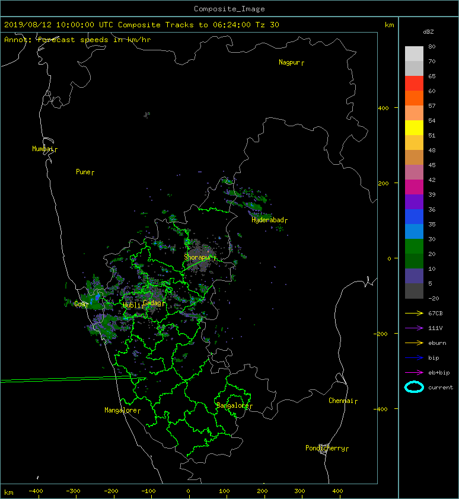Click the Hyderabad city label
459x499 pixels.
267,220
